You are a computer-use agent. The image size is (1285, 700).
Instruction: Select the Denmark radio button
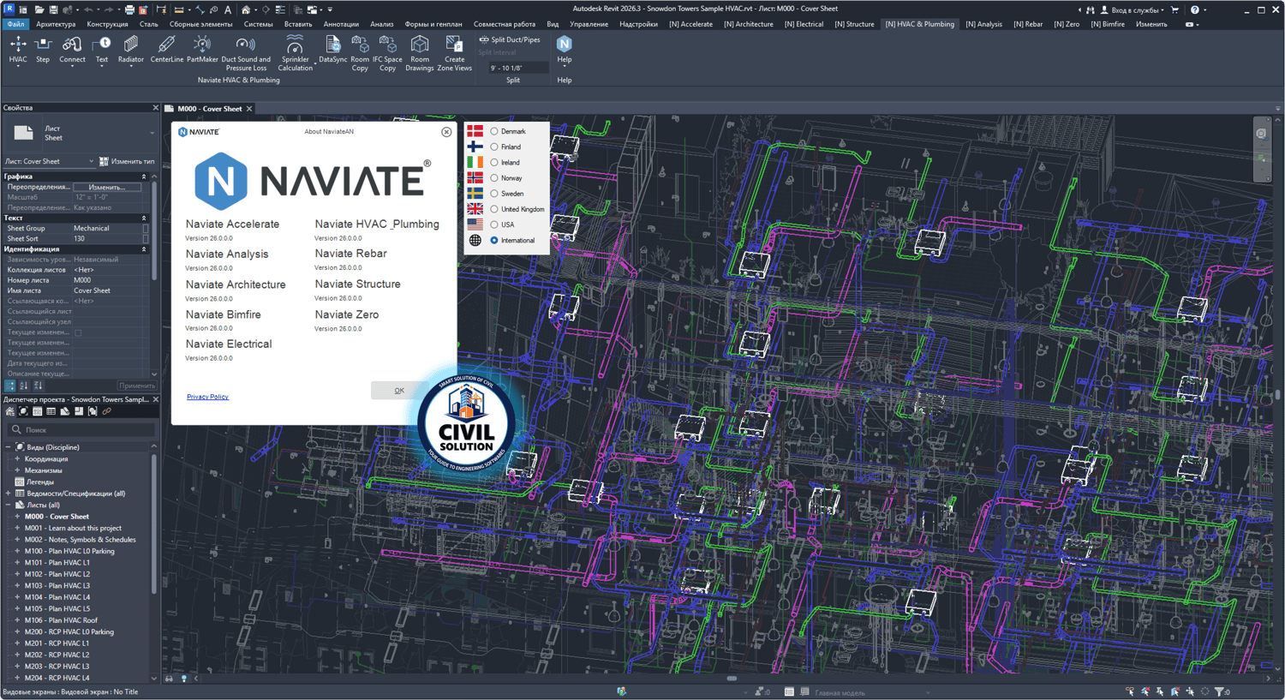[494, 131]
